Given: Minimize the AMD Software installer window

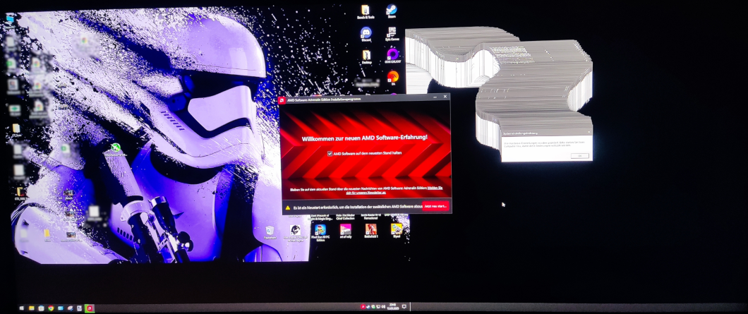Looking at the screenshot, I should coord(437,97).
